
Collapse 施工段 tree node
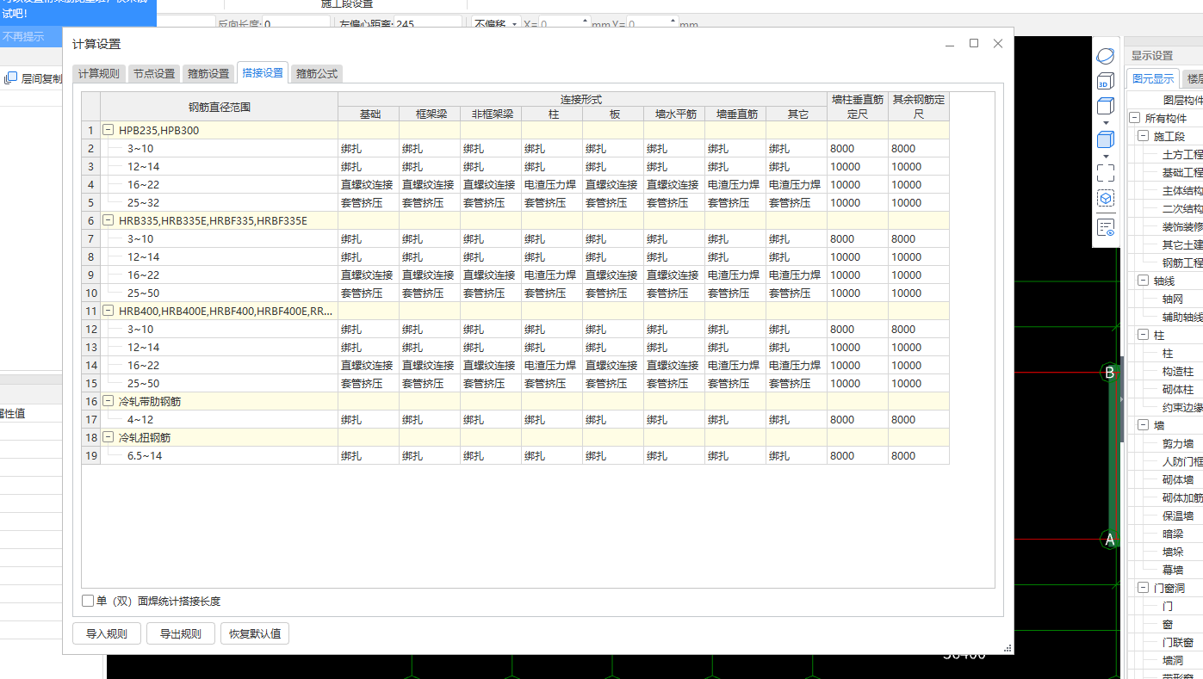(x=1144, y=136)
